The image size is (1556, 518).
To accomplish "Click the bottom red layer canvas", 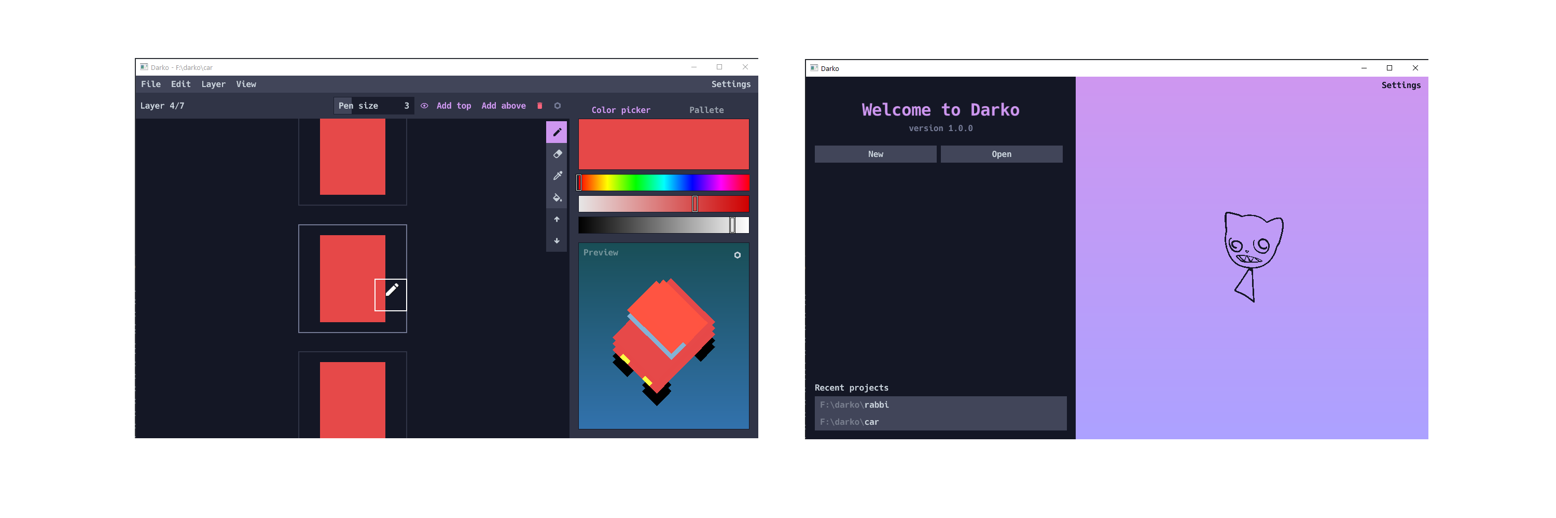I will coord(352,395).
